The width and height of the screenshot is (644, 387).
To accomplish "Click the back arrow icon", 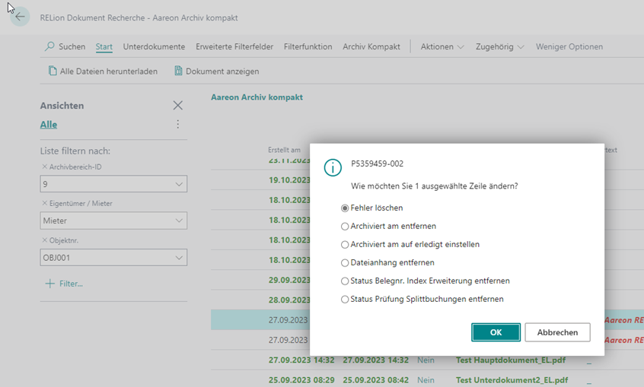I will (20, 17).
